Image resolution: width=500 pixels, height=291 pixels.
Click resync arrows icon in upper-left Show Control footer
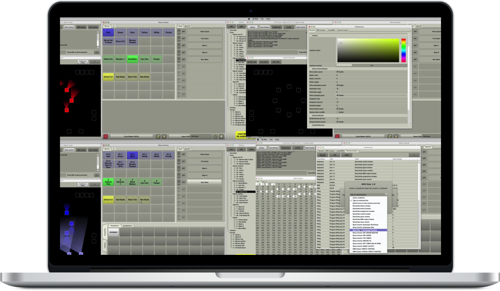point(158,136)
